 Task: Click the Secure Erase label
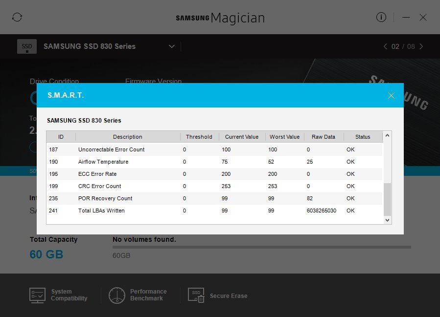229,296
